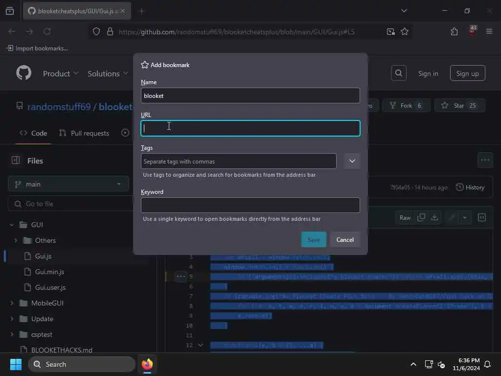Open Gui.min.js file
This screenshot has width=501, height=376.
pos(49,272)
